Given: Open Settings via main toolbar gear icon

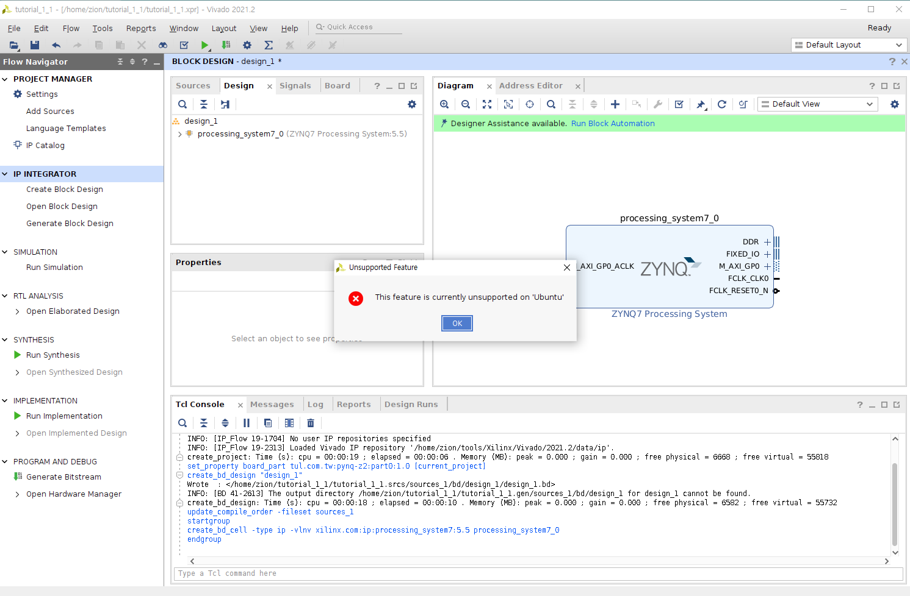Looking at the screenshot, I should click(247, 45).
